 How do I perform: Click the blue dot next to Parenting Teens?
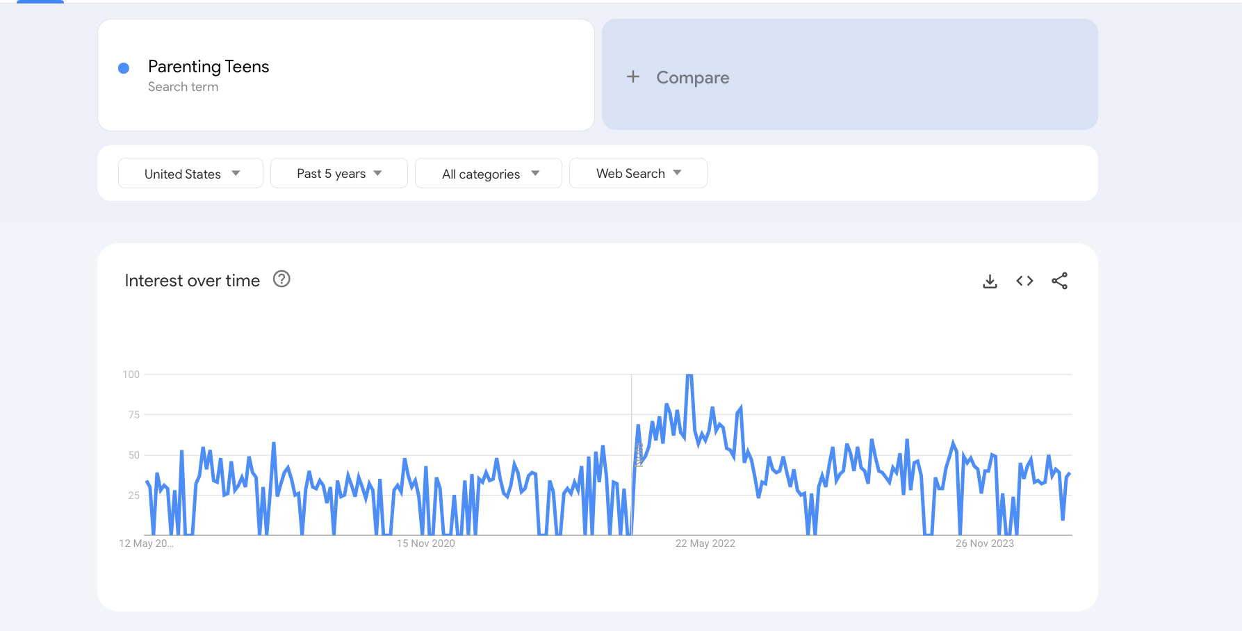[x=124, y=68]
